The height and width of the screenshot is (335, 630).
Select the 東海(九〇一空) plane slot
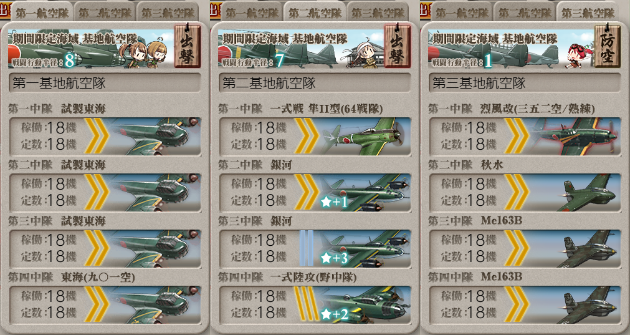(x=105, y=304)
